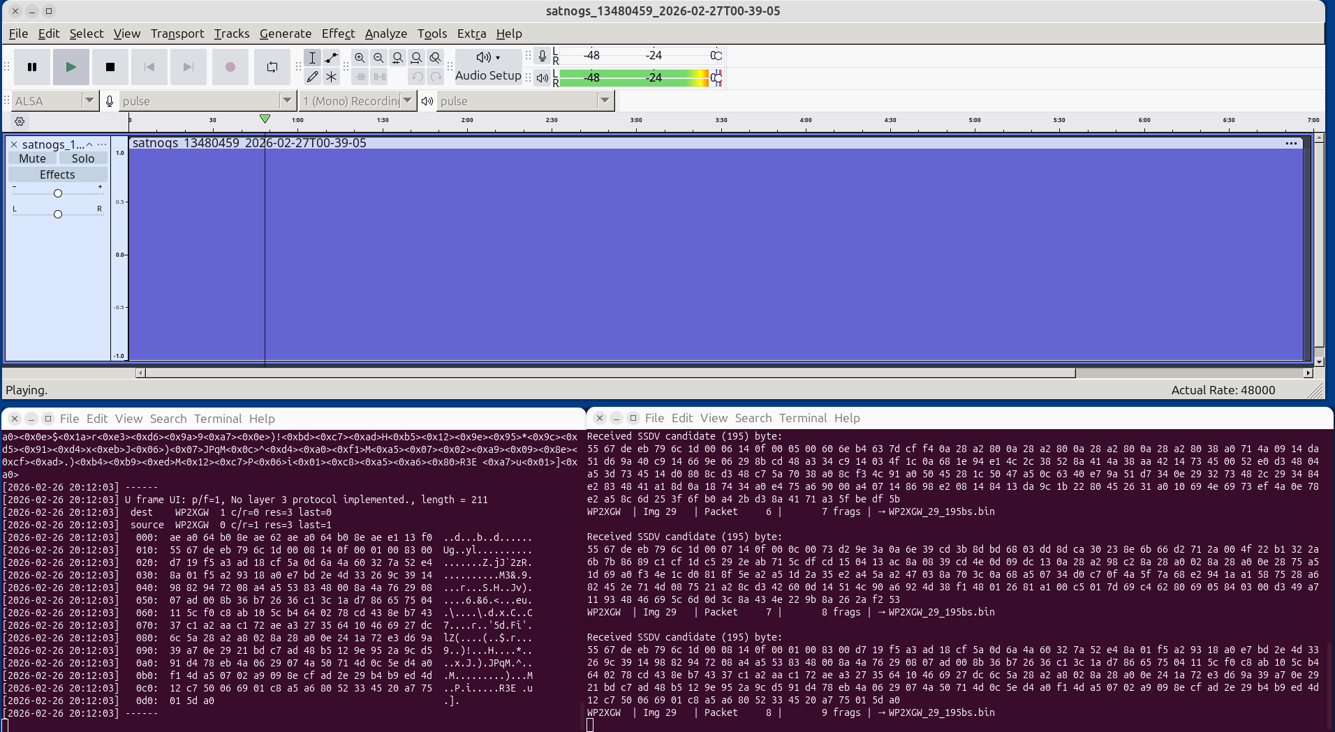1335x732 pixels.
Task: Click the Zoom Toggle icon
Action: coord(435,58)
